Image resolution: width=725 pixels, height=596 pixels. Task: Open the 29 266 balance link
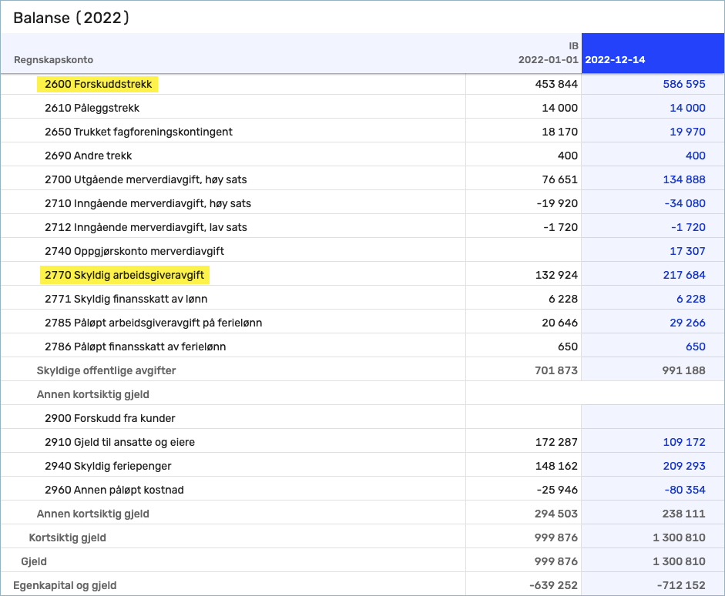pos(687,323)
